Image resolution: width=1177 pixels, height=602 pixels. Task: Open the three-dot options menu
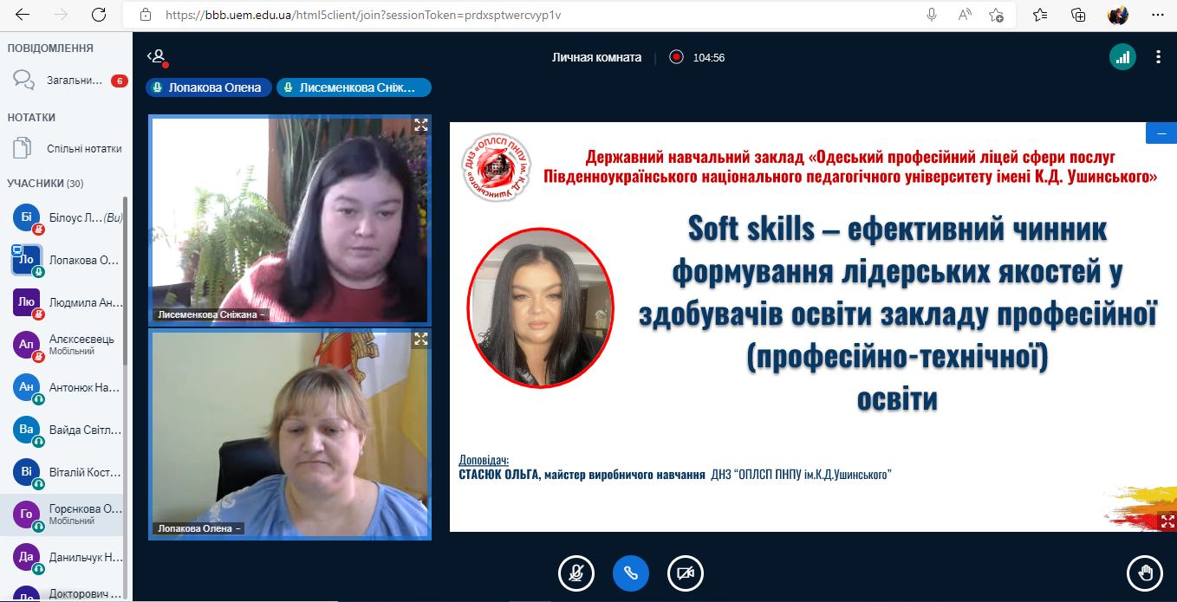(1158, 57)
